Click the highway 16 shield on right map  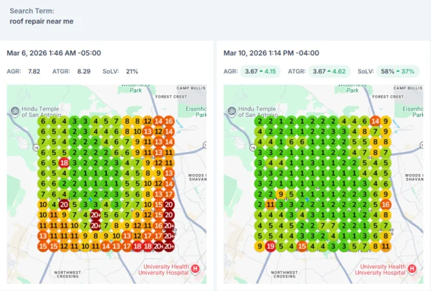coord(253,148)
